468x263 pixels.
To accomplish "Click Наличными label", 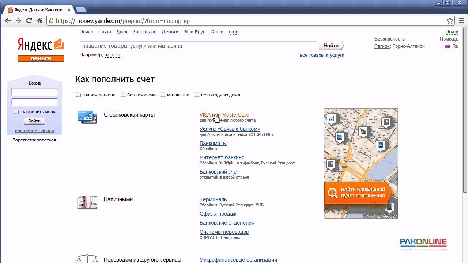I will coord(118,199).
